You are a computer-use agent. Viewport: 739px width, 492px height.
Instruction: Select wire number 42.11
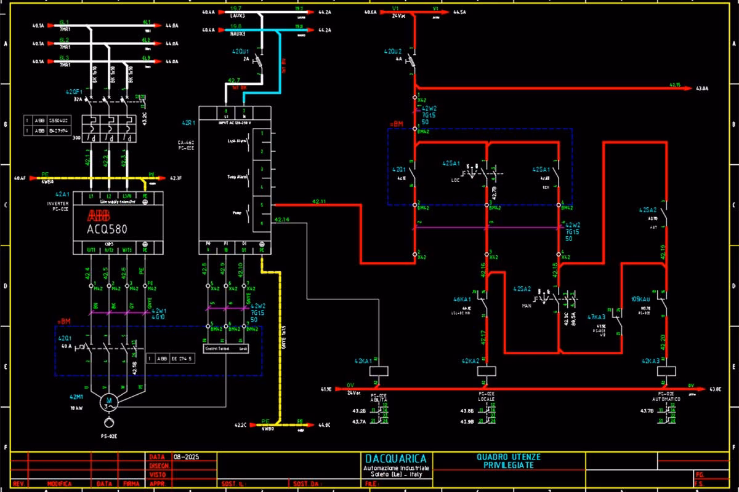(319, 201)
